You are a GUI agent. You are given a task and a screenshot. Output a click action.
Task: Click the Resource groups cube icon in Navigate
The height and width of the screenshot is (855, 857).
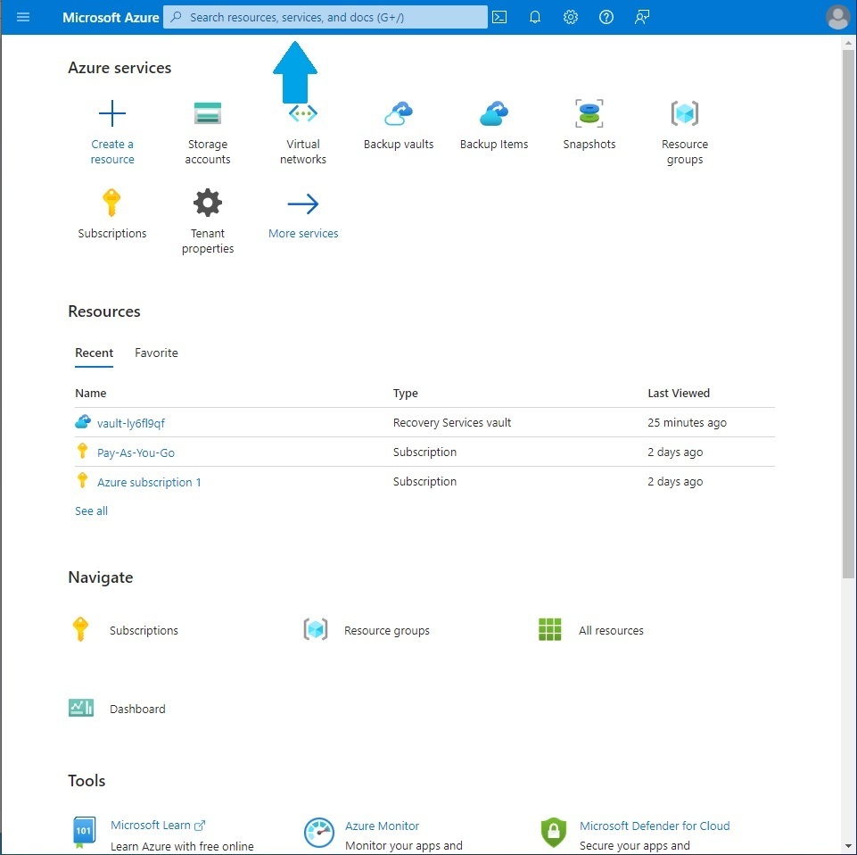316,629
